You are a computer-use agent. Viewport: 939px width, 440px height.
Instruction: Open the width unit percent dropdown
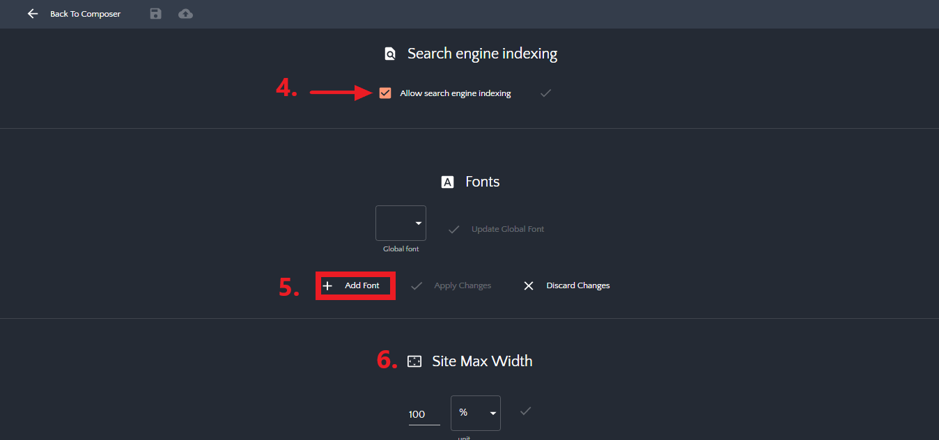(476, 414)
